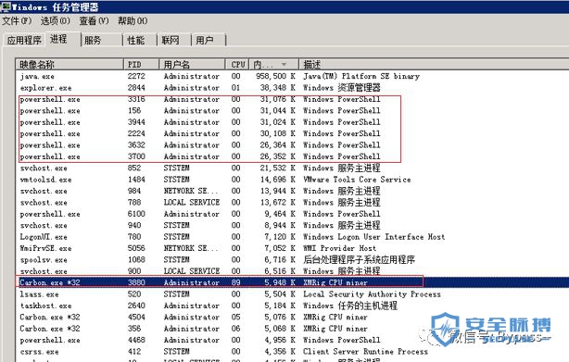Click the 后台处理程序子系统应用程序 description
This screenshot has height=362, width=569.
359,260
